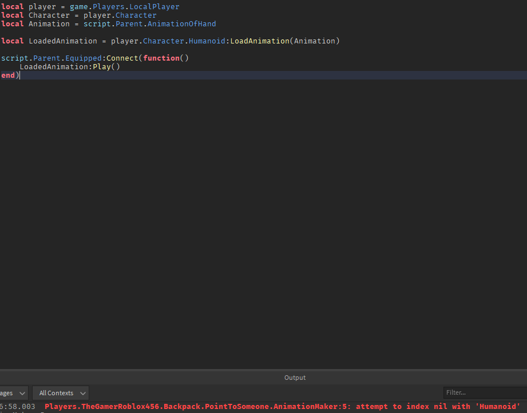Click the Equipped event name in the Connect line
Screen dimensions: 527x413
pos(83,58)
